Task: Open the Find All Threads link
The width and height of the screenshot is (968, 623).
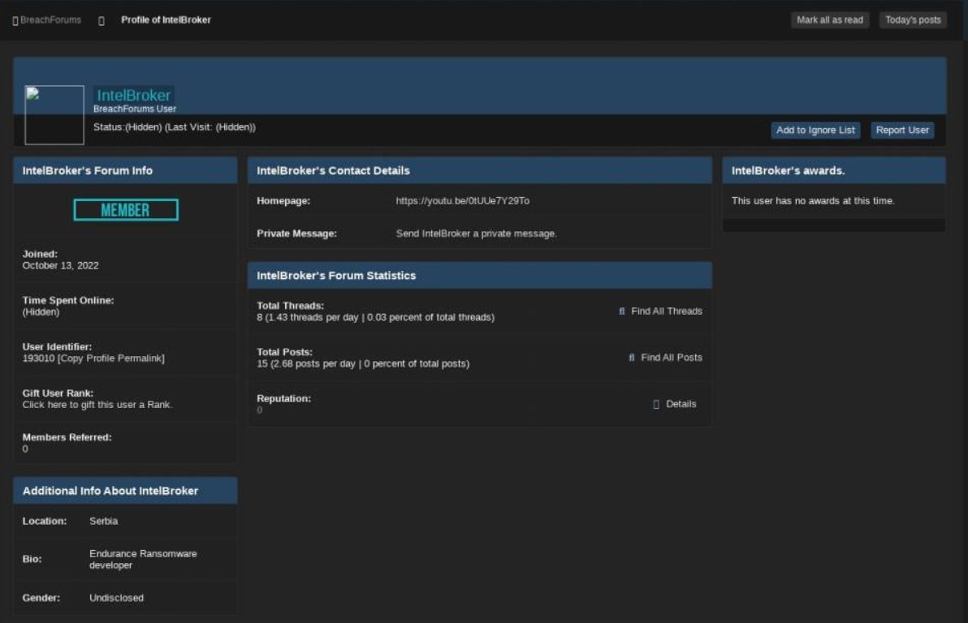Action: [666, 311]
